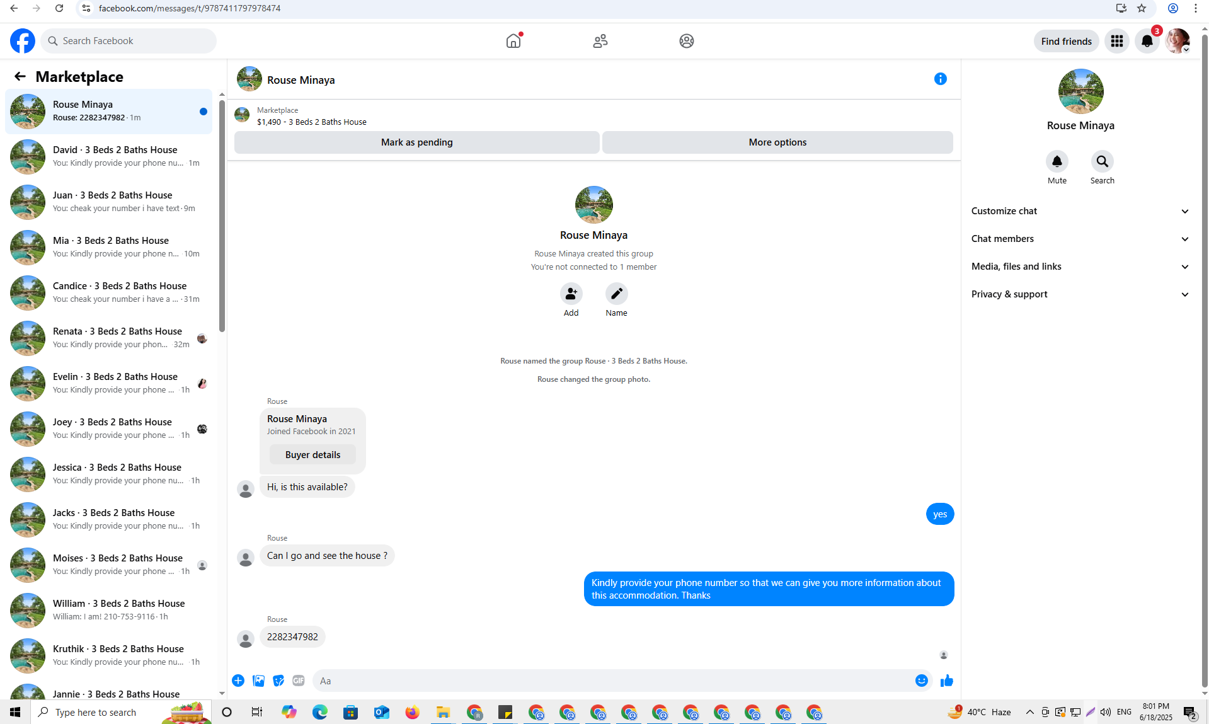This screenshot has width=1209, height=724.
Task: Open Rouse Minaya's name in the chat header
Action: coord(301,80)
